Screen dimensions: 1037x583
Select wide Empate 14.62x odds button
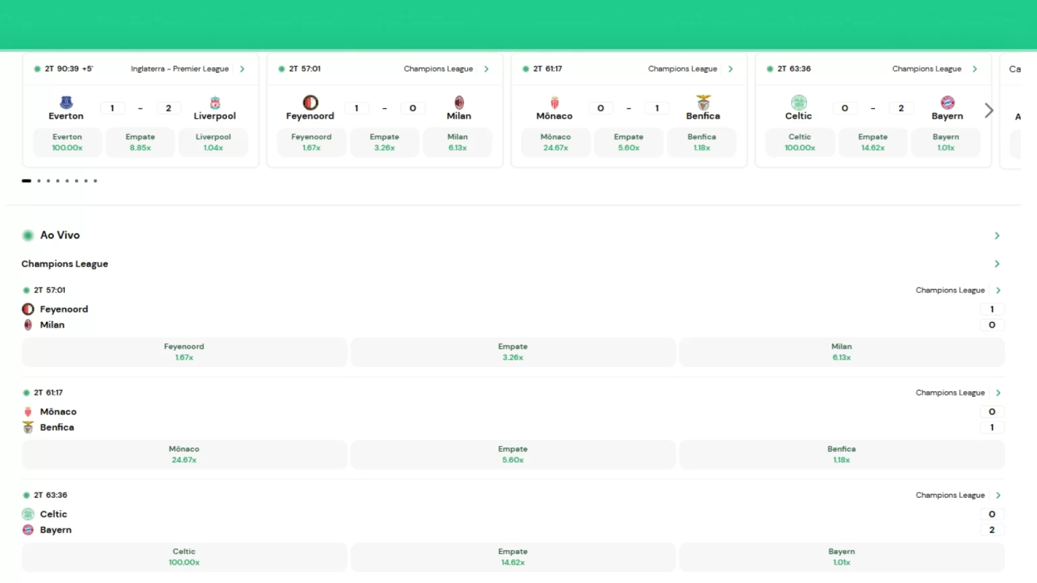coord(513,557)
